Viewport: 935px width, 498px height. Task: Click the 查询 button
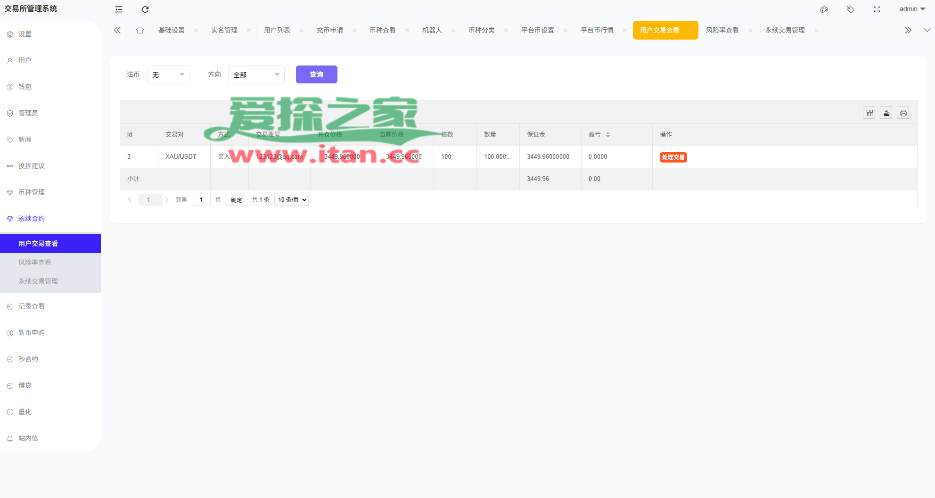click(316, 74)
